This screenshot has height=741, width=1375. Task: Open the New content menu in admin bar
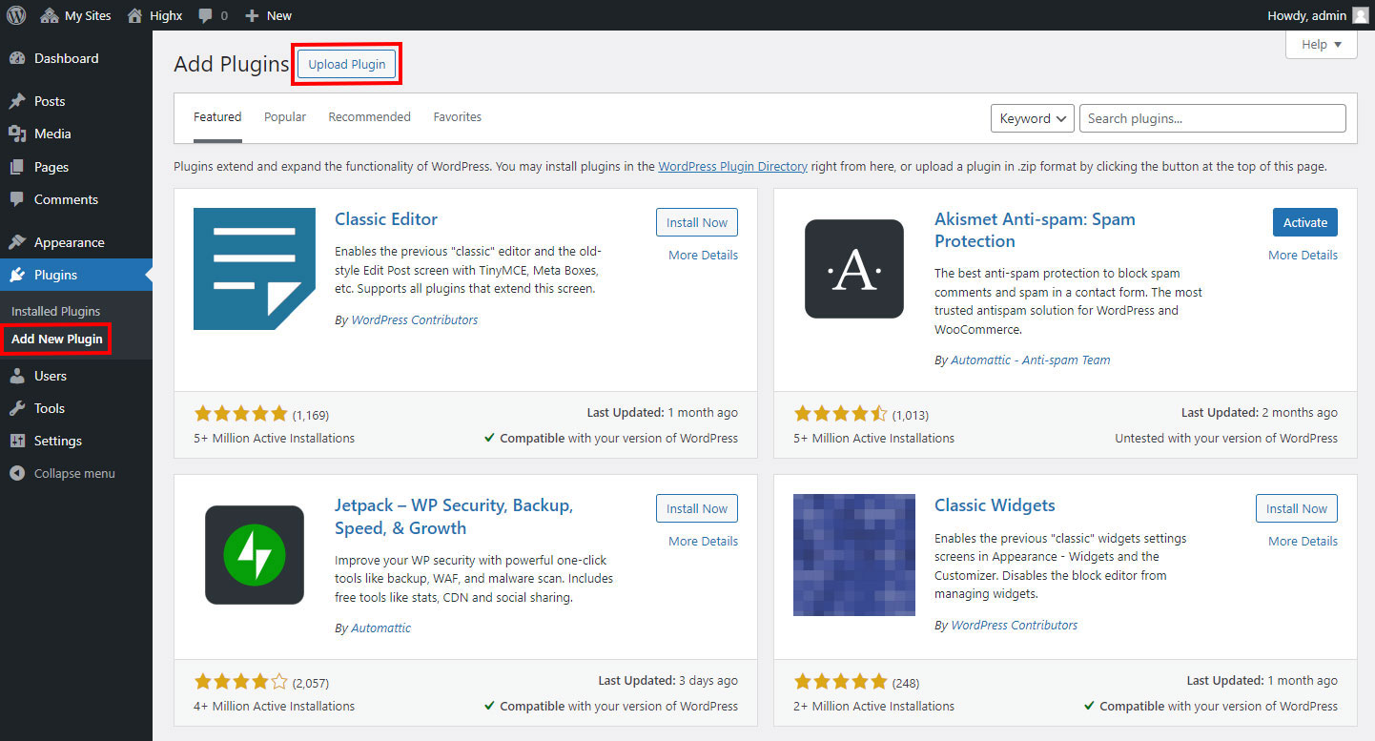click(268, 15)
